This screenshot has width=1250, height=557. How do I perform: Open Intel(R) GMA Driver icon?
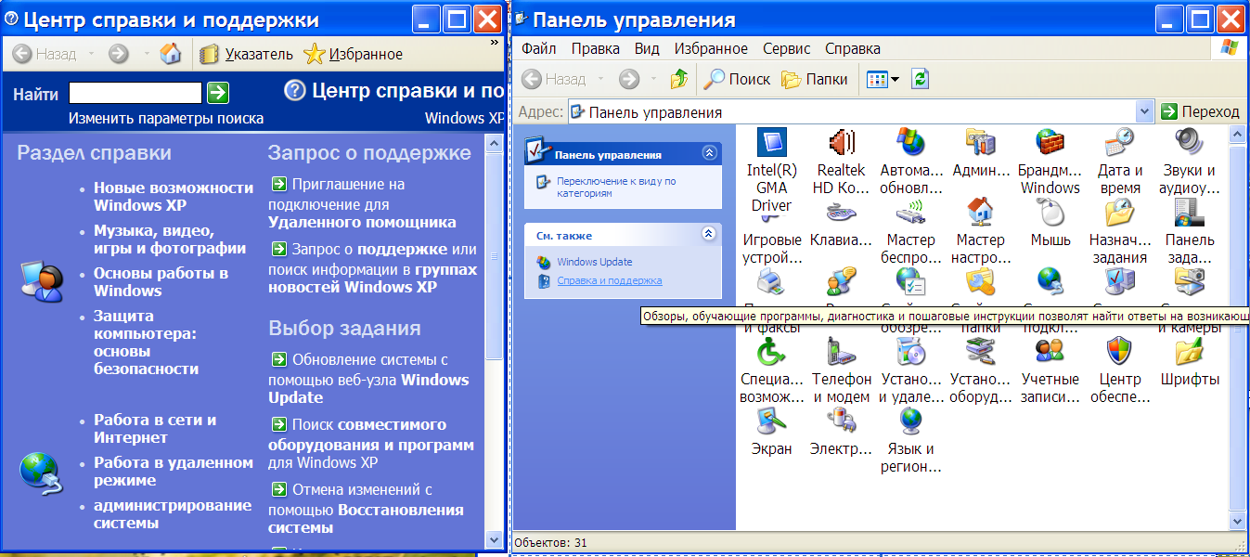tap(772, 143)
